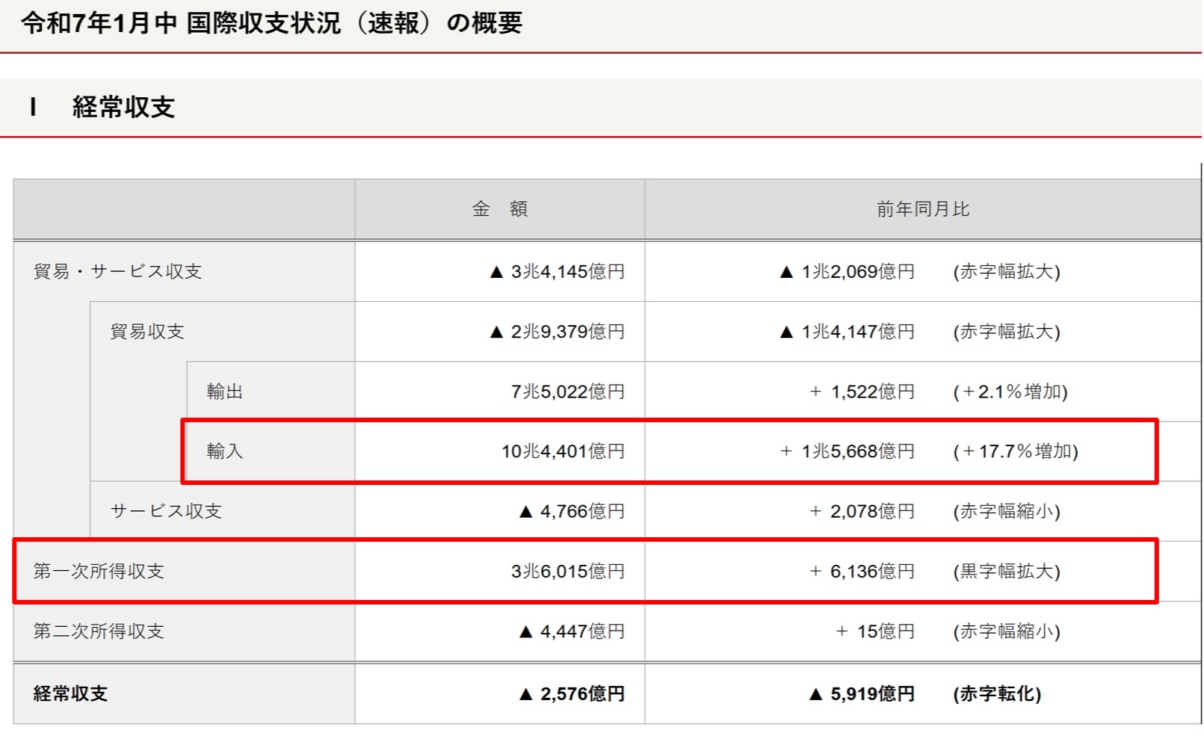Screen dimensions: 1204x730
Task: Click the primary income amount 3兆6,015億円
Action: 567,572
